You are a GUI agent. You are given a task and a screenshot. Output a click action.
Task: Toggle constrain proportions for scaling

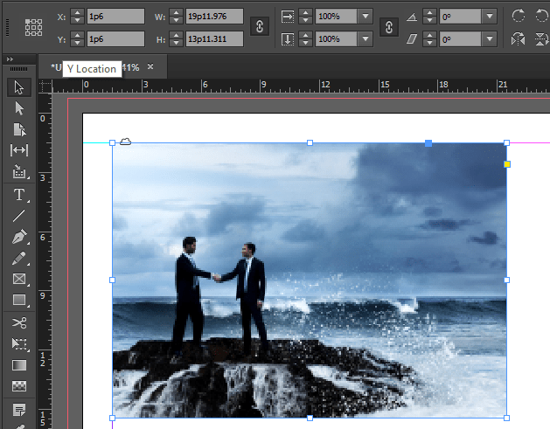[389, 26]
